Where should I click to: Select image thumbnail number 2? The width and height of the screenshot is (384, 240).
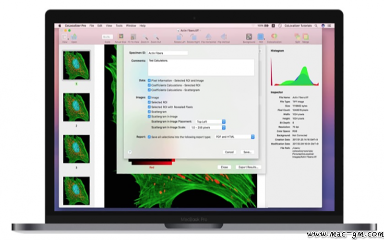(76, 107)
